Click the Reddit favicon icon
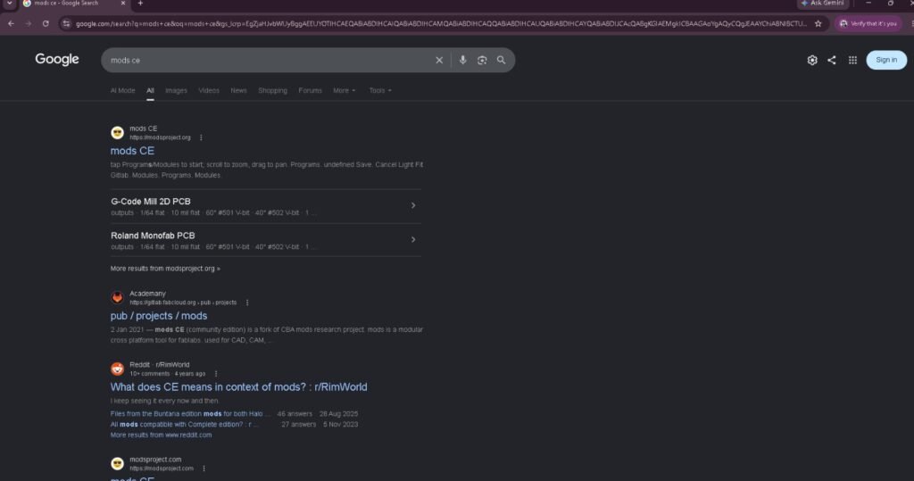Viewport: 914px width, 481px height. click(x=117, y=369)
